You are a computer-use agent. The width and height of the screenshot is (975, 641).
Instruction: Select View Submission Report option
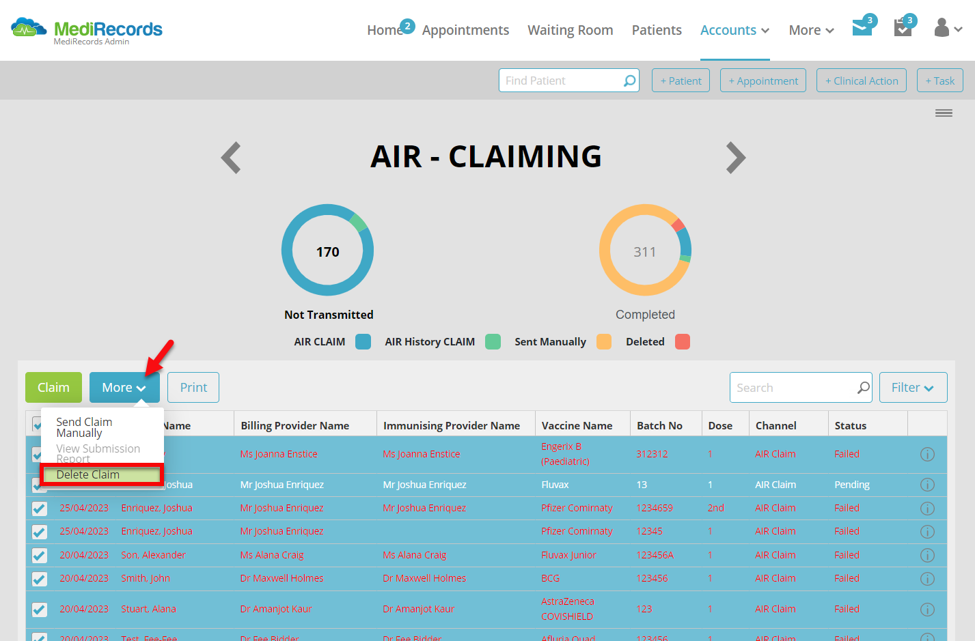pyautogui.click(x=98, y=453)
